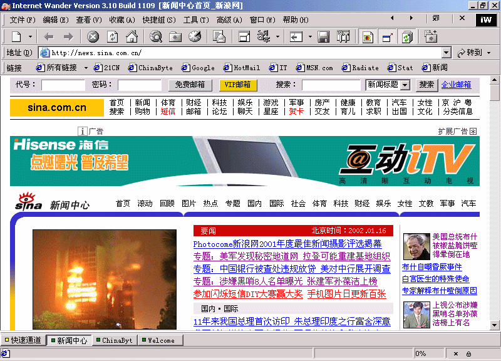Click into the 代号 username field
Image resolution: width=501 pixels, height=361 pixels.
point(63,85)
